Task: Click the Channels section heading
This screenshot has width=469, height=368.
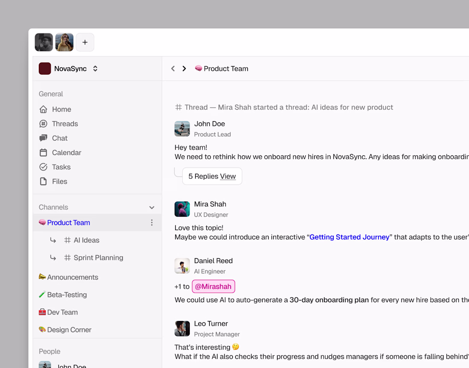Action: 53,207
